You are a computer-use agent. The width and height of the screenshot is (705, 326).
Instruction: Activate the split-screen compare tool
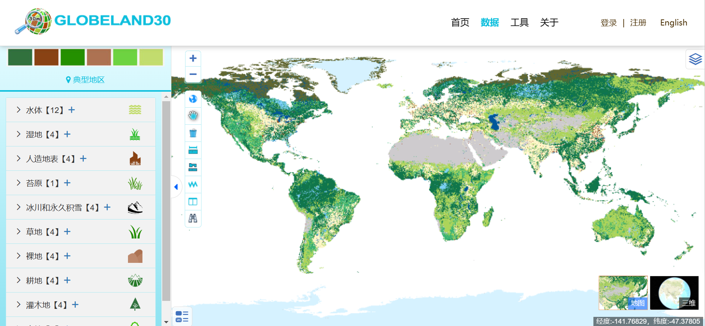point(193,201)
